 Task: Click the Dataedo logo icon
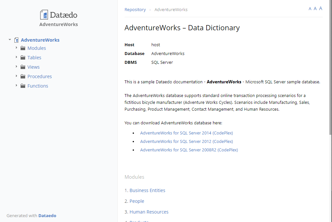(44, 15)
